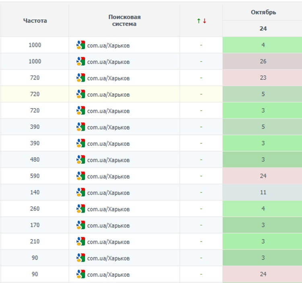Click the Google icon in the 590 frequency row
Image resolution: width=302 pixels, height=283 pixels.
(x=81, y=176)
